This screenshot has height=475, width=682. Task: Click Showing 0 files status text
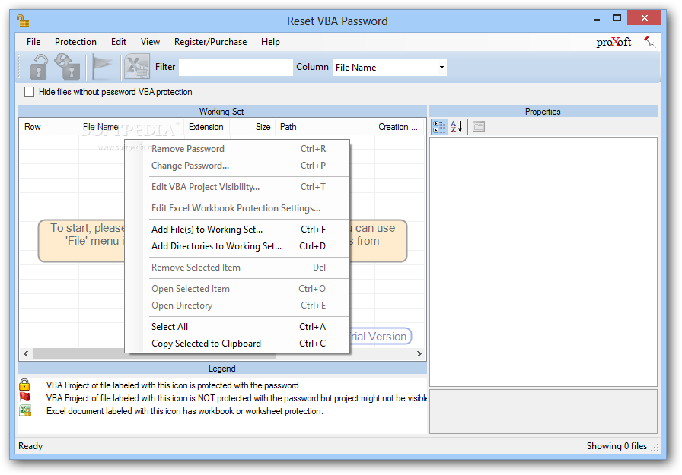(x=617, y=446)
